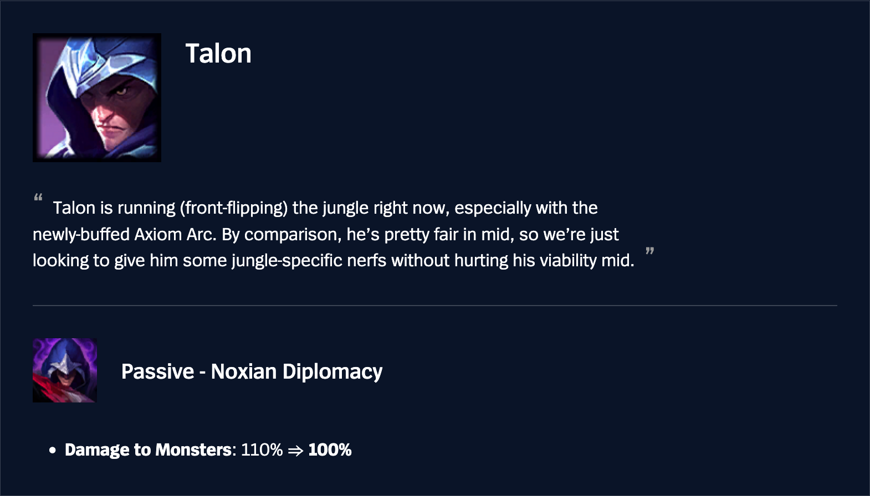Click the phrase newly-buffed in the quote
The height and width of the screenshot is (496, 870).
click(81, 235)
